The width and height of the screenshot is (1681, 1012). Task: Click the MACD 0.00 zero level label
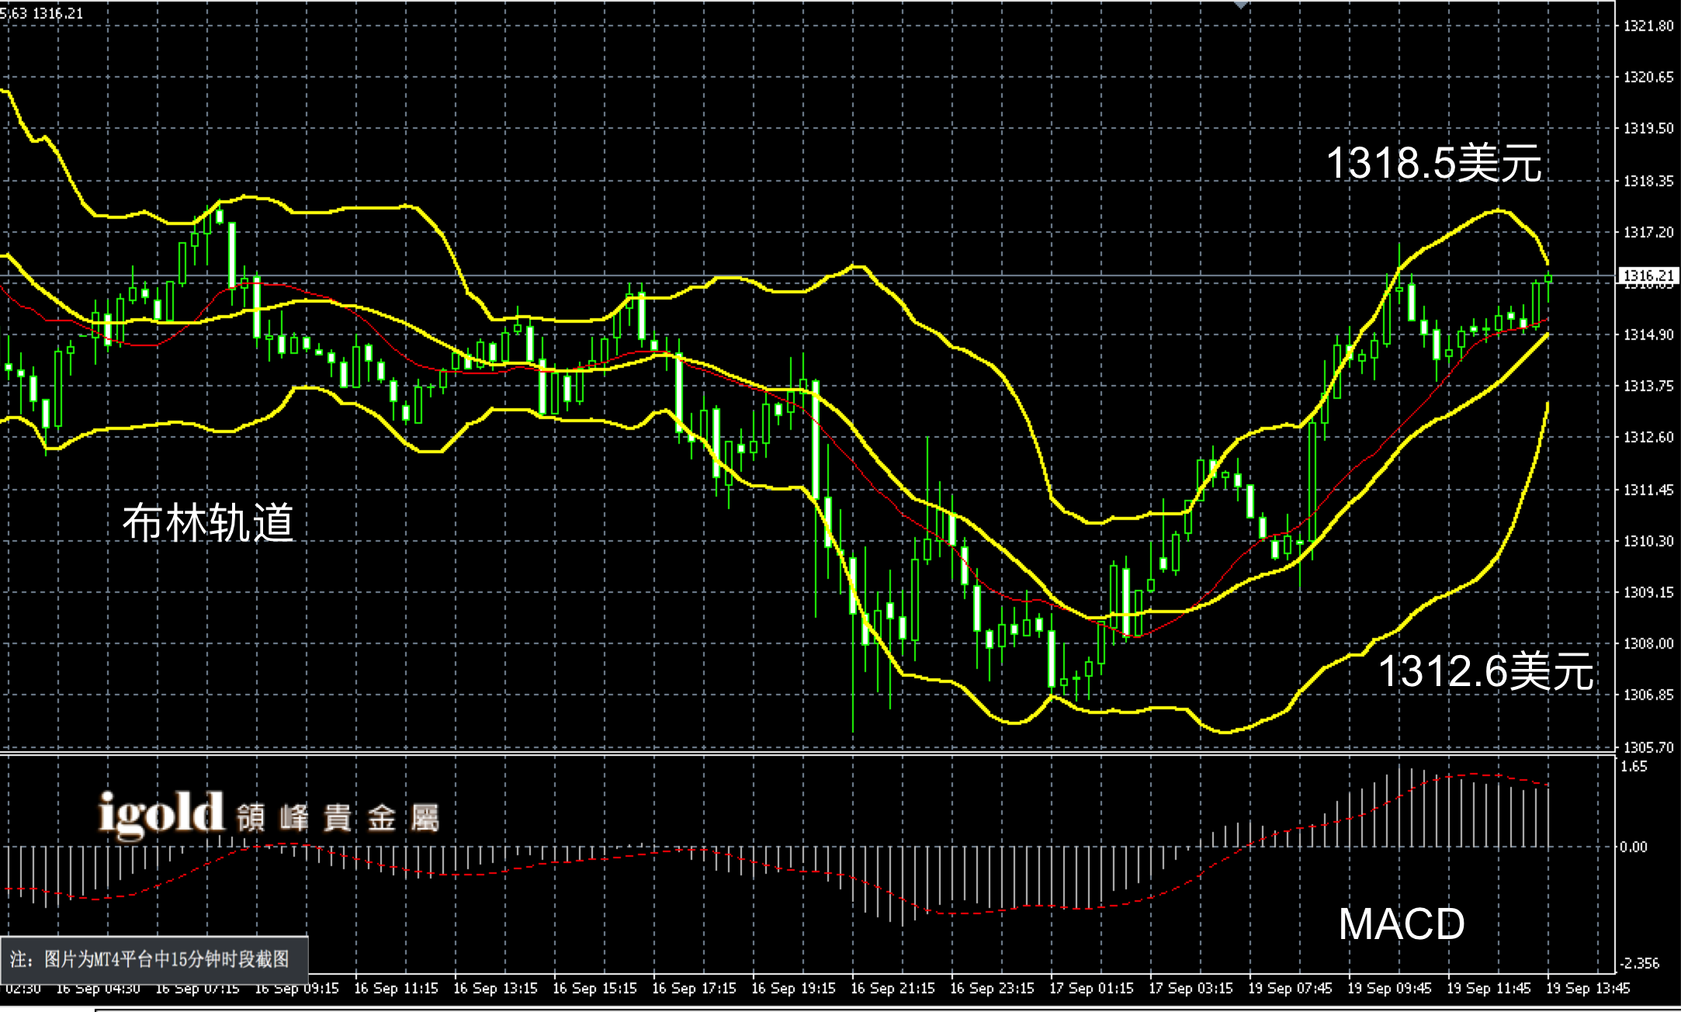pos(1633,847)
